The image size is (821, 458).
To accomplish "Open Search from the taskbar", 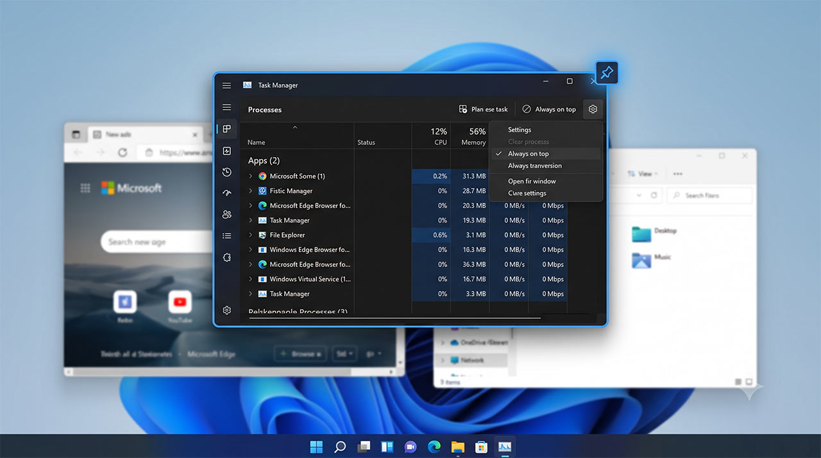I will click(x=340, y=446).
